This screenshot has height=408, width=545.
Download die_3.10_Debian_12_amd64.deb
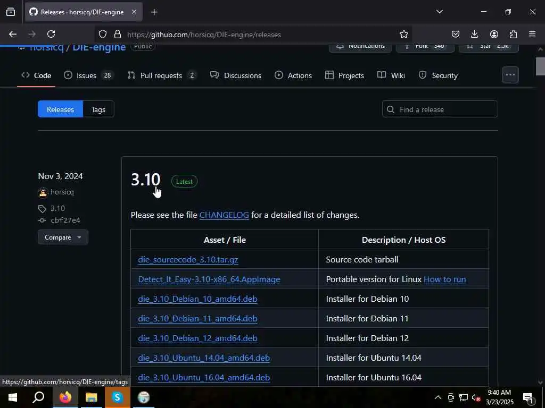tap(197, 338)
